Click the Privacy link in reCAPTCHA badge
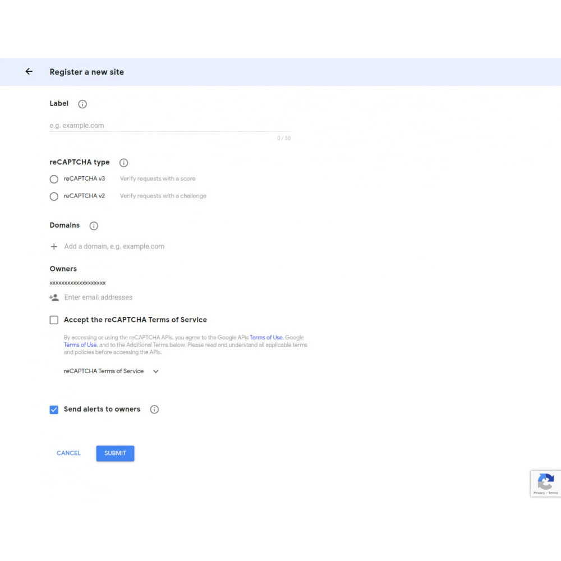The image size is (561, 561). point(539,493)
